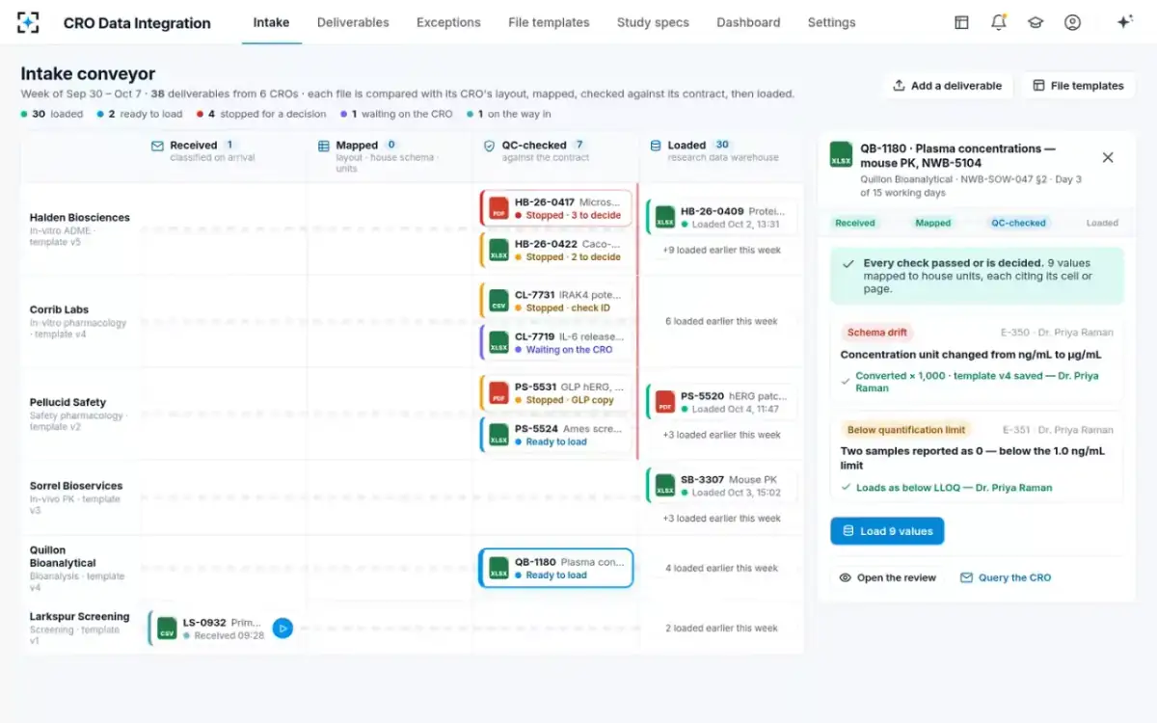The width and height of the screenshot is (1157, 723).
Task: Click the Load 9 values button
Action: tap(887, 531)
